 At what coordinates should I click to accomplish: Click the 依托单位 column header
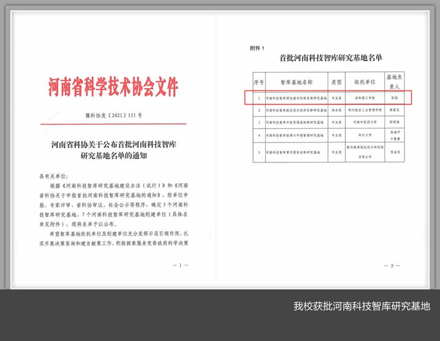[x=364, y=82]
